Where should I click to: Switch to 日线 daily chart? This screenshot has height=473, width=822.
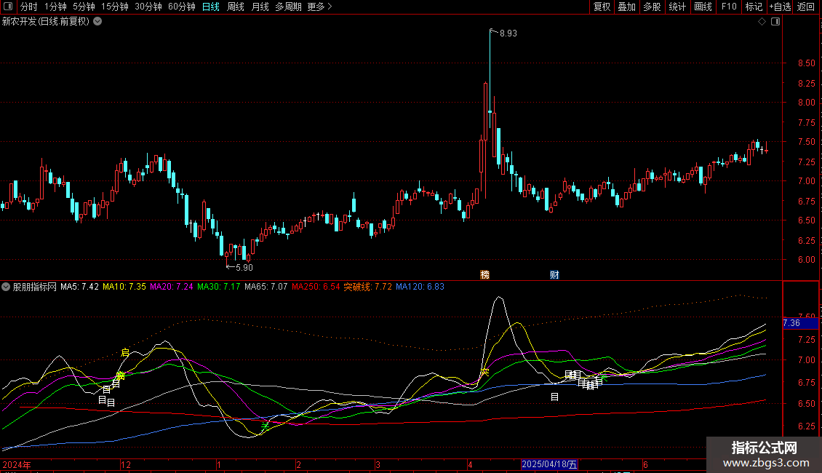(x=211, y=7)
